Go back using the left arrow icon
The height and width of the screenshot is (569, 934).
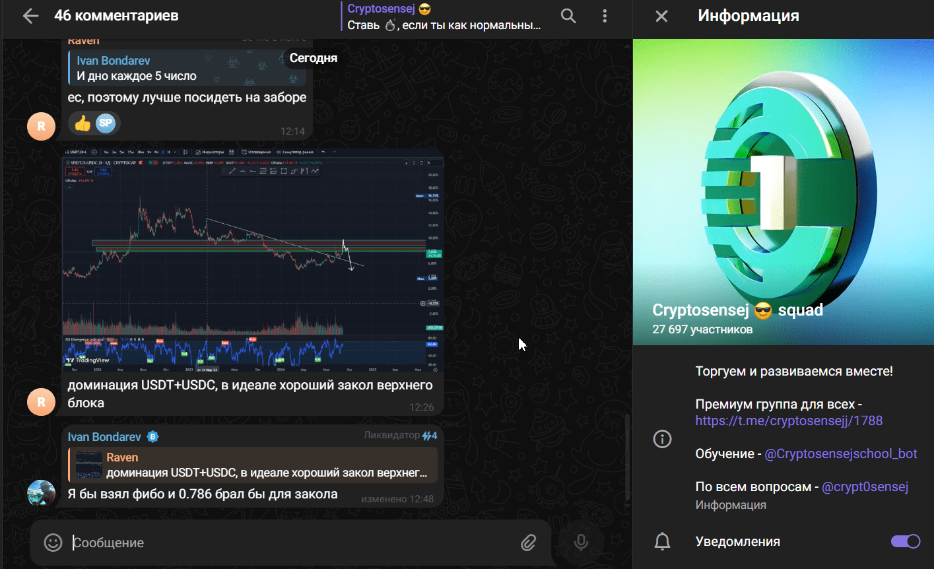pyautogui.click(x=30, y=16)
